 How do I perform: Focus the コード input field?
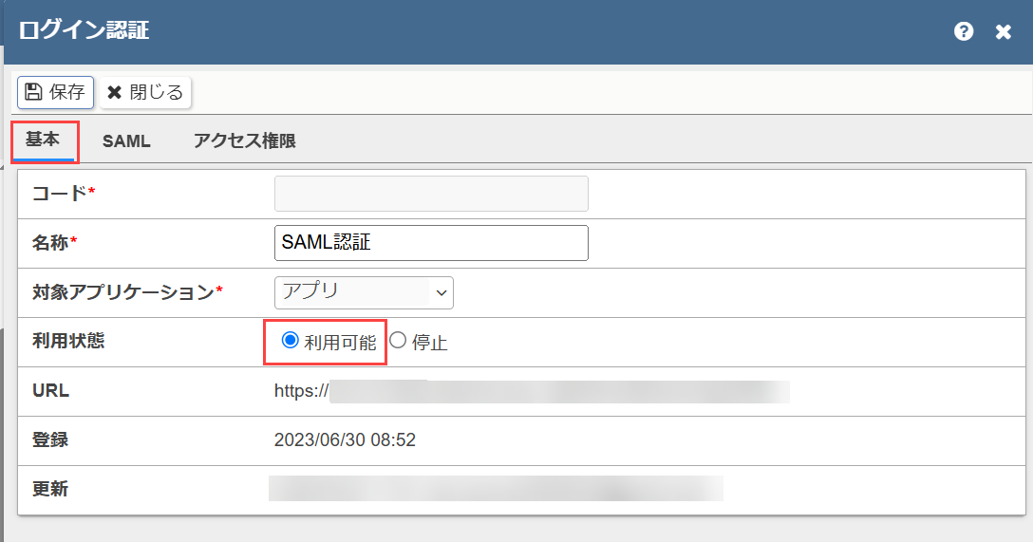431,194
